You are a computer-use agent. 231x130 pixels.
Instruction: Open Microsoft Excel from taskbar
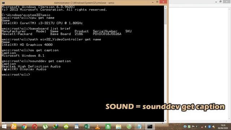click(x=87, y=127)
